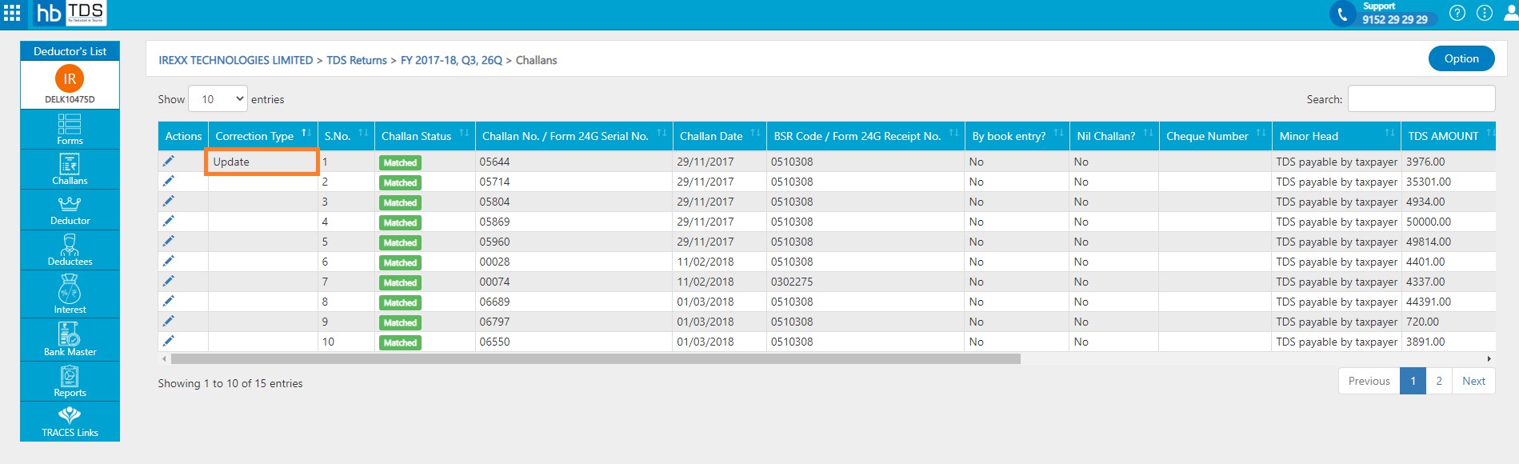The height and width of the screenshot is (464, 1519).
Task: Open Deductees in the sidebar
Action: [70, 250]
